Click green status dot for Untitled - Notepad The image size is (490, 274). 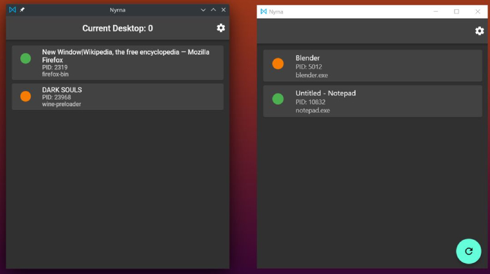pos(278,99)
